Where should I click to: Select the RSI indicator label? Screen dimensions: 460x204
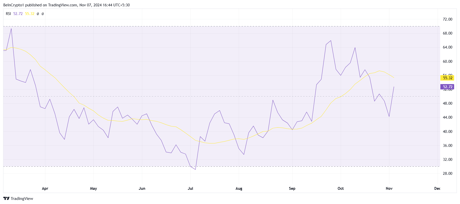[8, 14]
